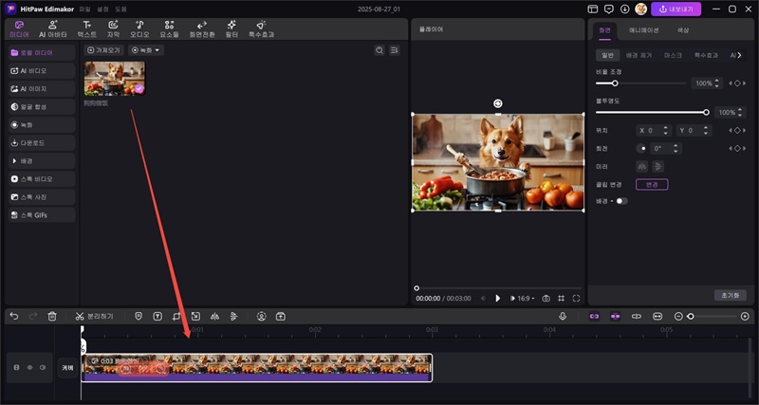Open the 특수효과 effects tool tab

tap(262, 29)
